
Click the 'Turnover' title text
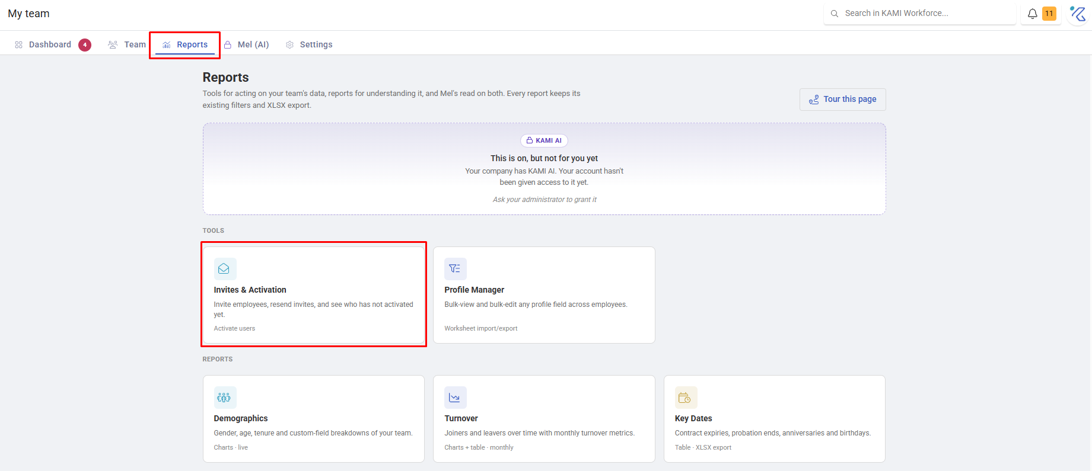coord(461,418)
